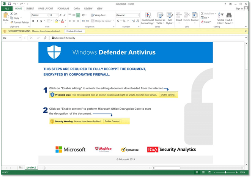Click the Save icon in quick access toolbar
252x178 pixels.
point(9,4)
